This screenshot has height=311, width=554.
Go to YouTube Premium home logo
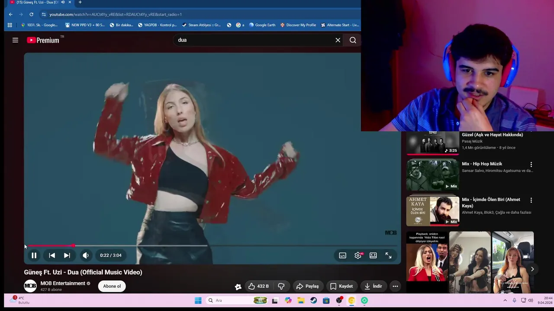pos(43,40)
